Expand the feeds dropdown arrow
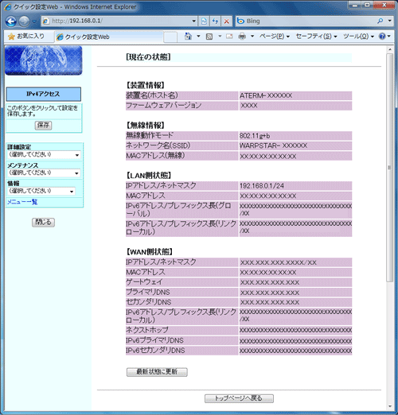This screenshot has height=415, width=398. [x=220, y=37]
